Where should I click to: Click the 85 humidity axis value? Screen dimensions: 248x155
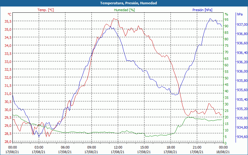coord(227,33)
